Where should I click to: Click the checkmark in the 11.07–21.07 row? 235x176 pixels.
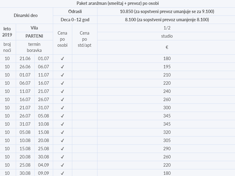click(x=62, y=91)
